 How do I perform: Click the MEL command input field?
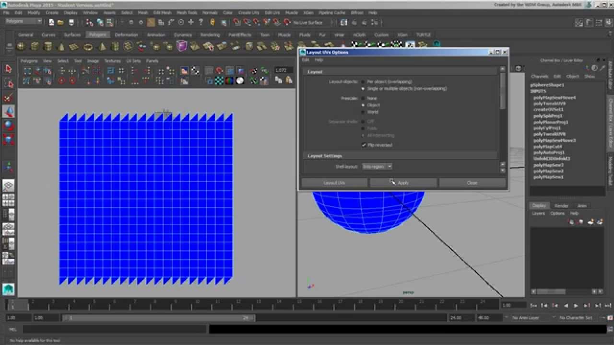pyautogui.click(x=115, y=329)
